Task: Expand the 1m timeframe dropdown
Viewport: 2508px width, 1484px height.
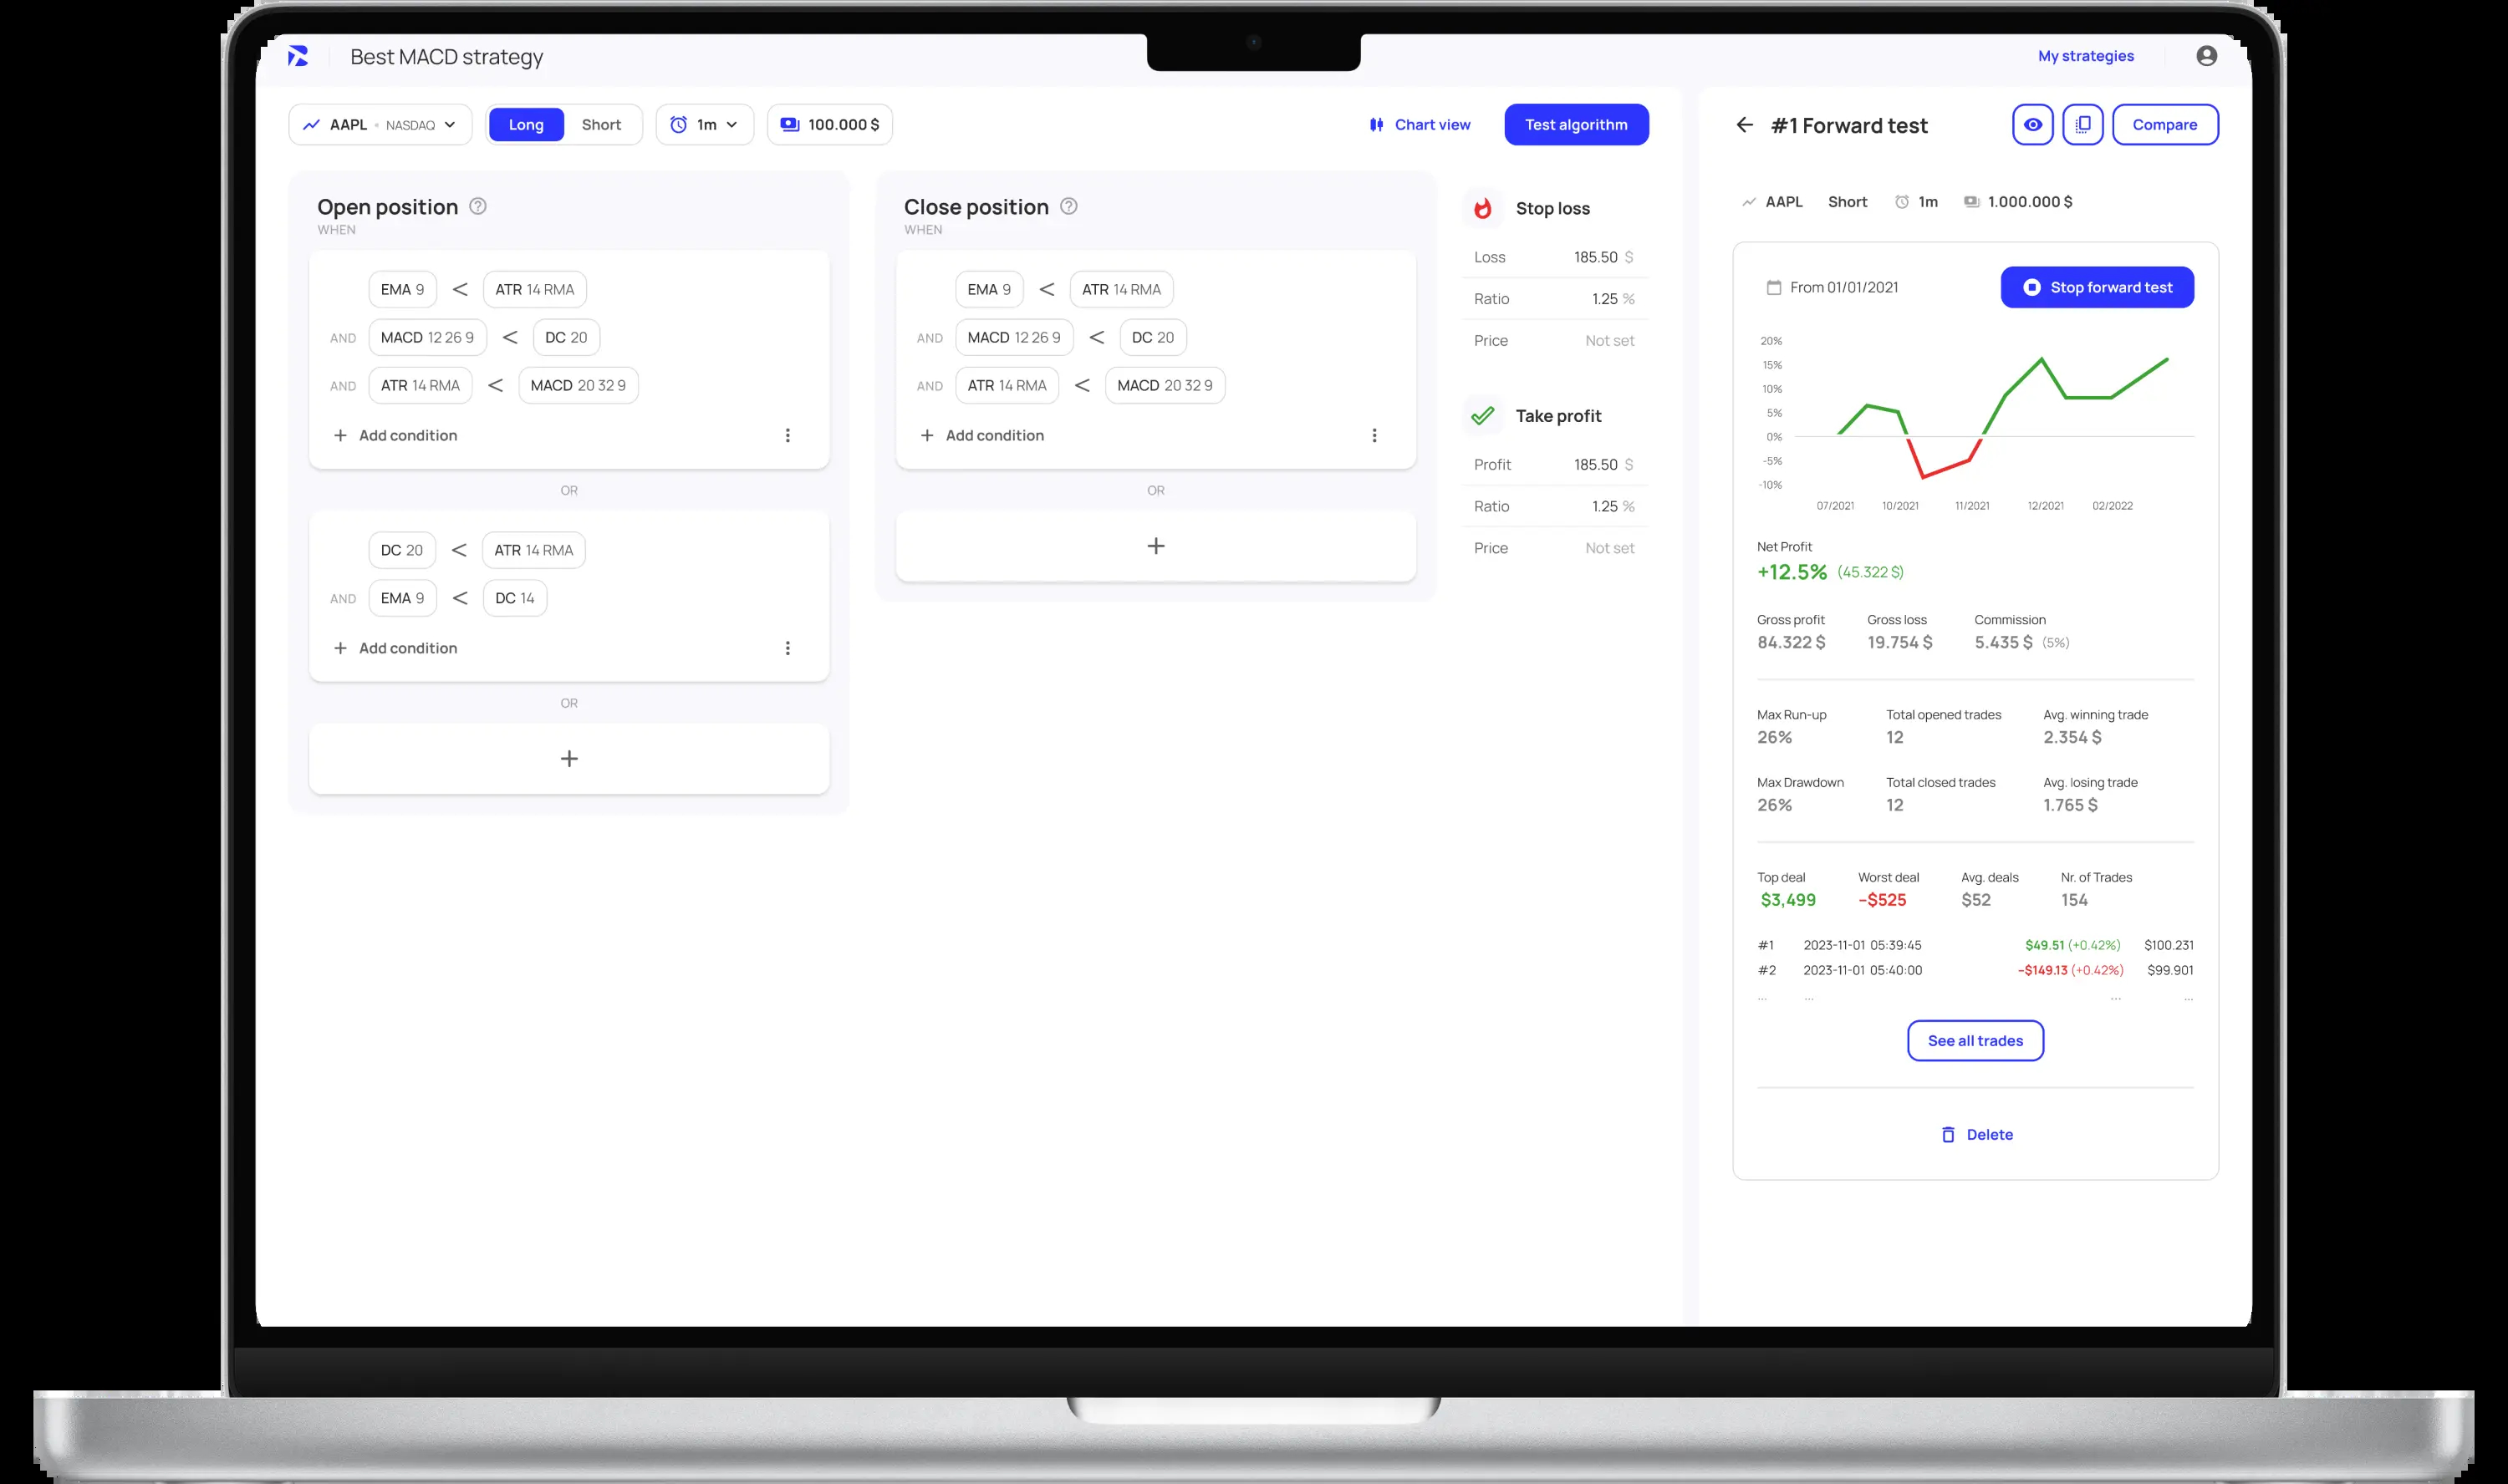Action: (706, 124)
